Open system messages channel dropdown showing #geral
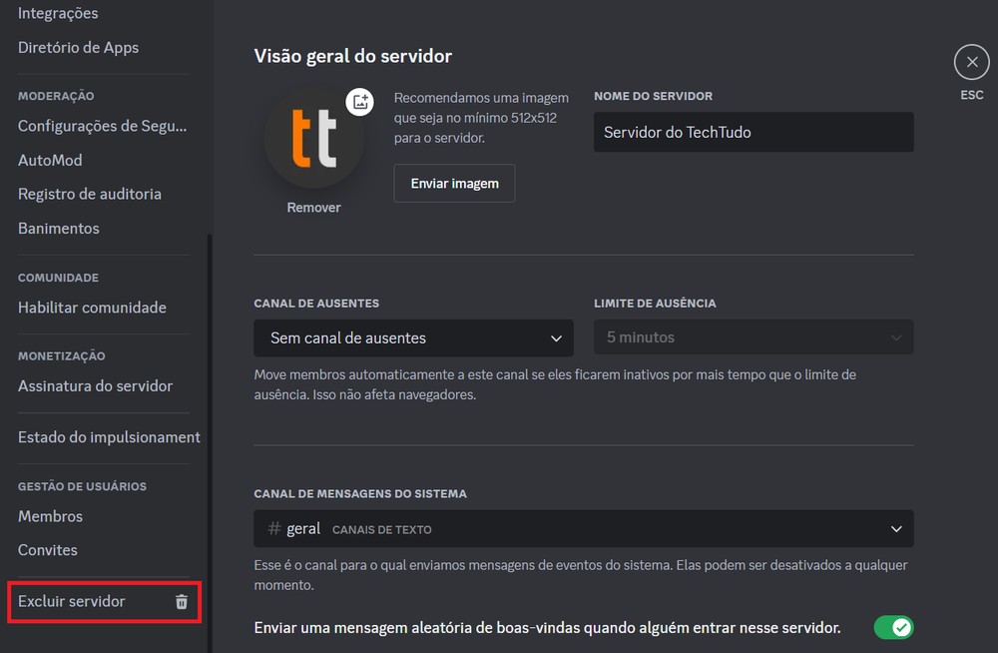The image size is (998, 653). coord(583,528)
